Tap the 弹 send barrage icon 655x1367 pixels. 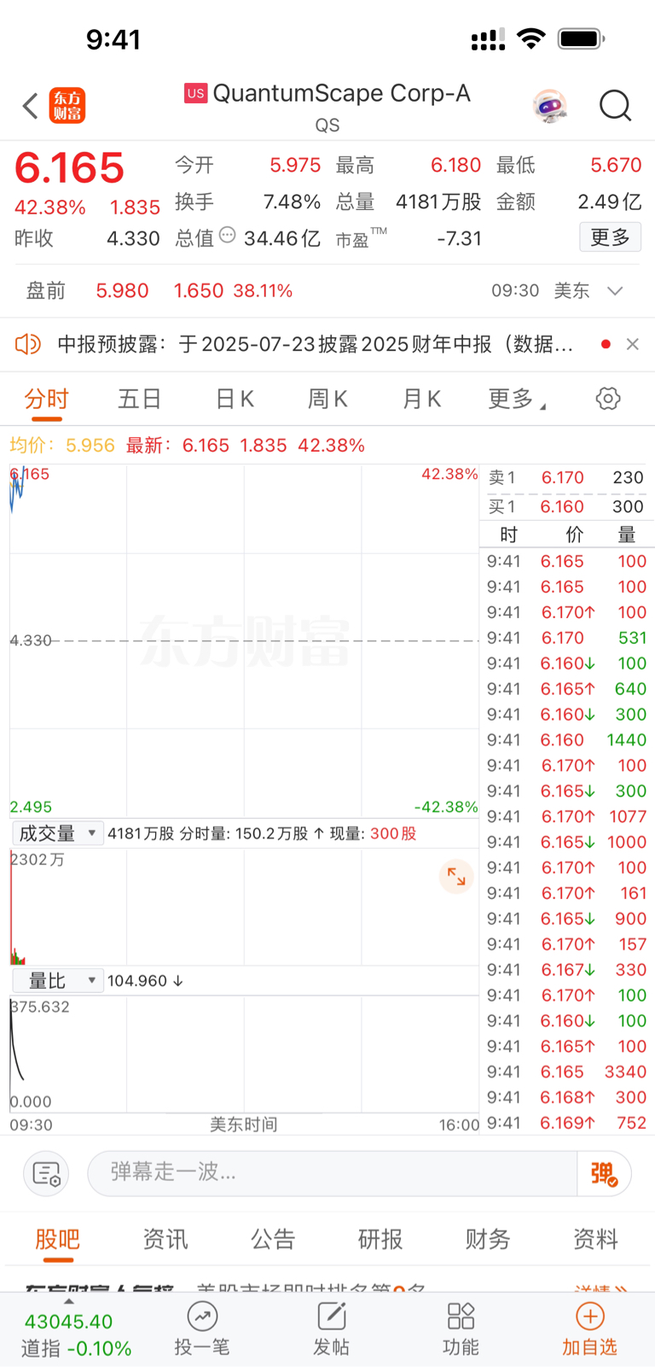pyautogui.click(x=604, y=1174)
